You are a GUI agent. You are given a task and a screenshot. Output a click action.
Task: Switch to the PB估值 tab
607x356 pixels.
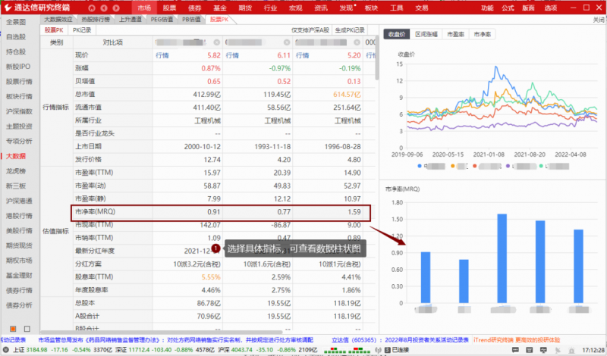click(191, 20)
